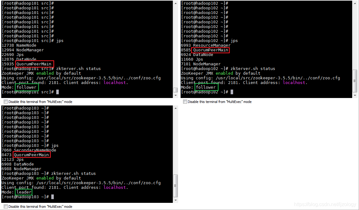Image resolution: width=359 pixels, height=210 pixels.
Task: Click 'Client port found: 2181' in hadoop103 terminal
Action: (x=31, y=187)
